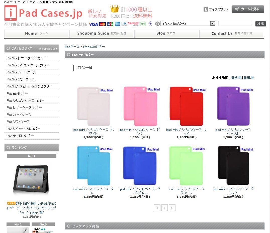This screenshot has width=270, height=233.
Task: Select iPad3/2 ハードケース category
Action: click(x=21, y=72)
